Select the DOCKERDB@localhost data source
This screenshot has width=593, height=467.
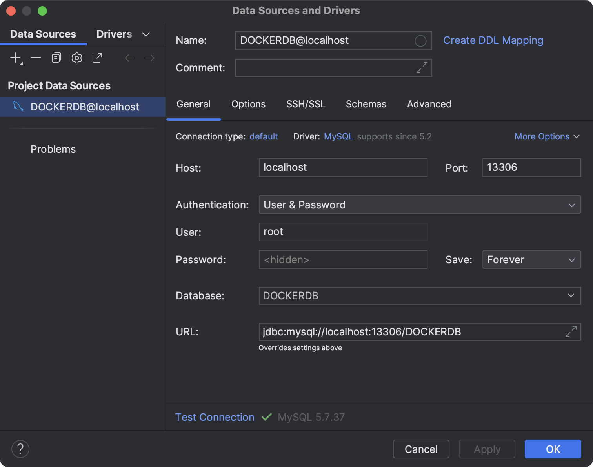[x=85, y=107]
